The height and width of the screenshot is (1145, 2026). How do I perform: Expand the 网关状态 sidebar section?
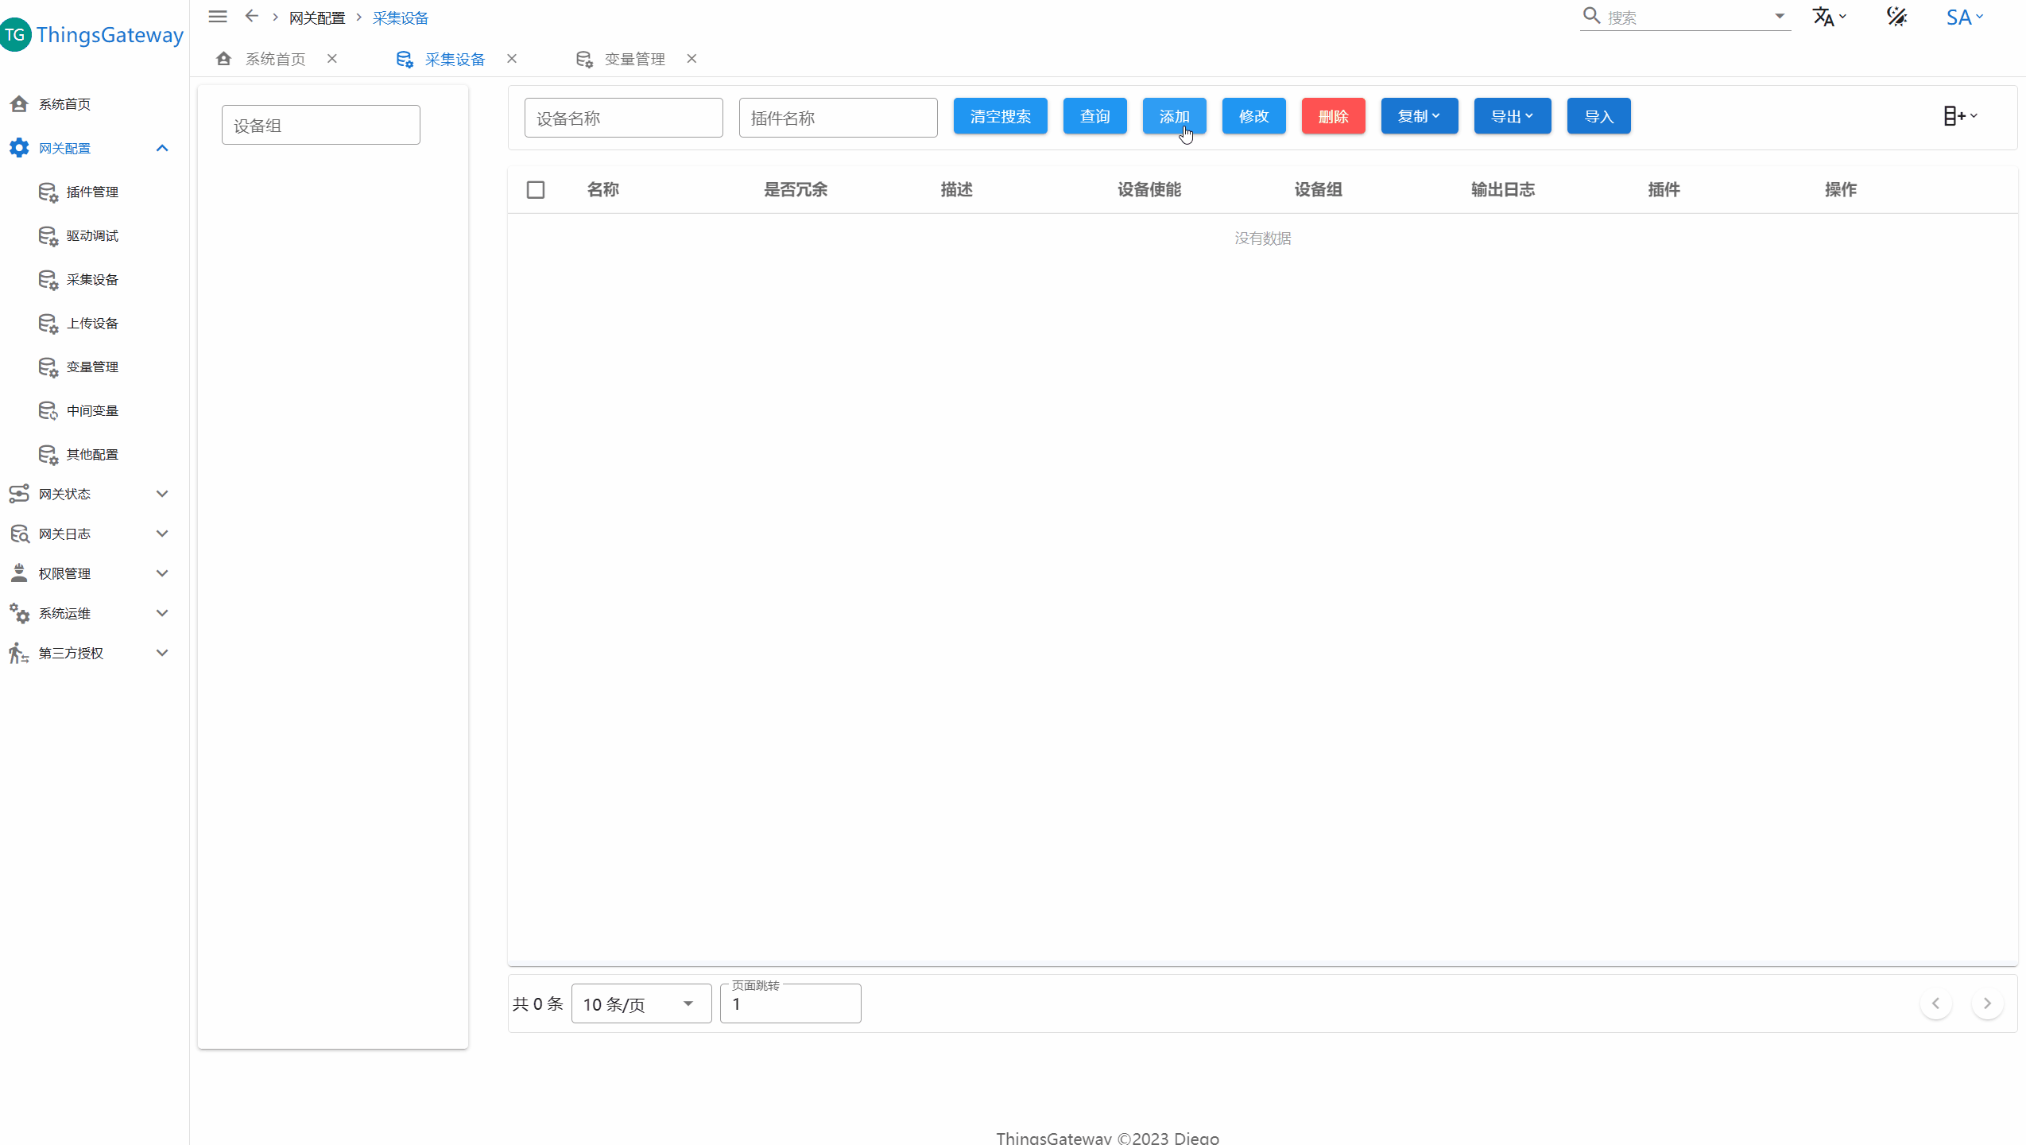coord(87,494)
